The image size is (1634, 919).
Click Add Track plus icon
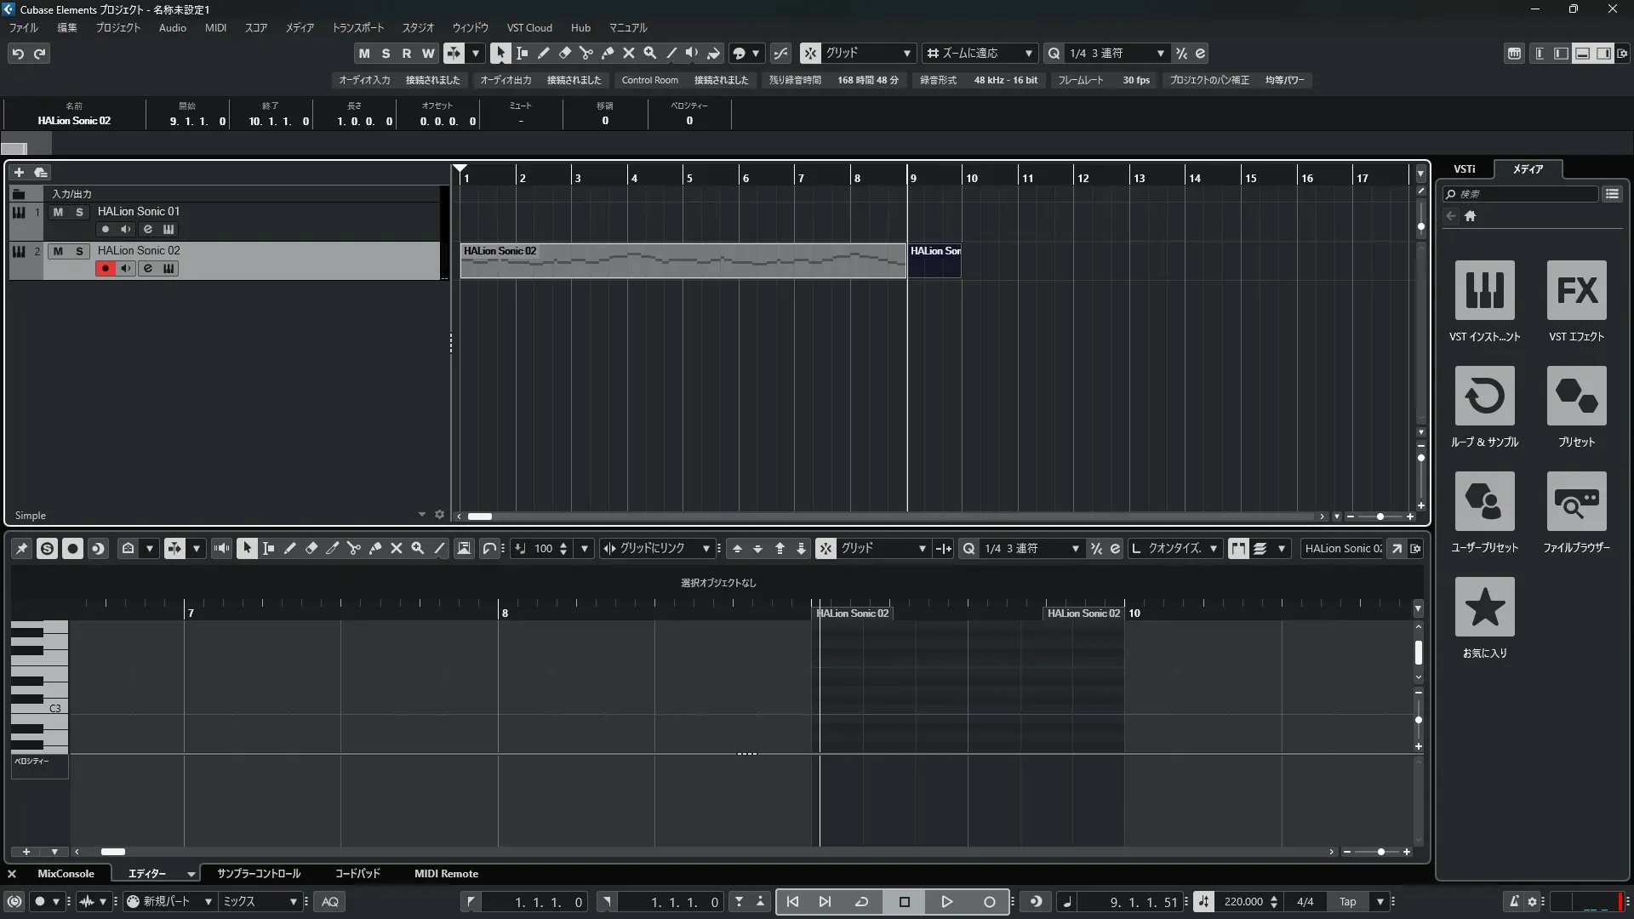click(x=19, y=172)
